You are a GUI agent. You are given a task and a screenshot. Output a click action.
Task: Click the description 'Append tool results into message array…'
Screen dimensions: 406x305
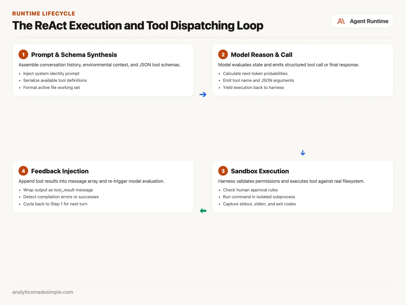(x=91, y=181)
